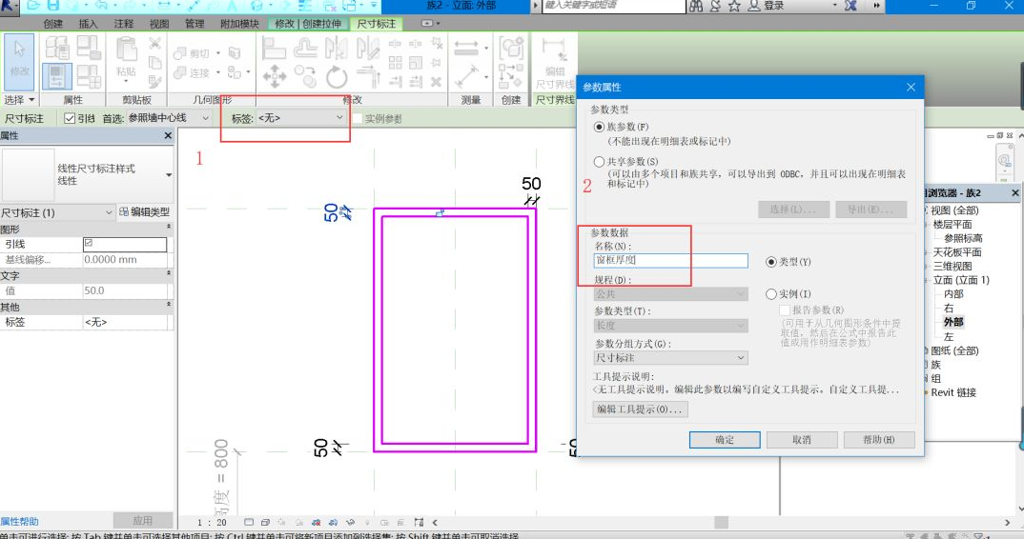Screen dimensions: 1024x539
Task: Close the 参数属性 dialog with X
Action: point(911,87)
